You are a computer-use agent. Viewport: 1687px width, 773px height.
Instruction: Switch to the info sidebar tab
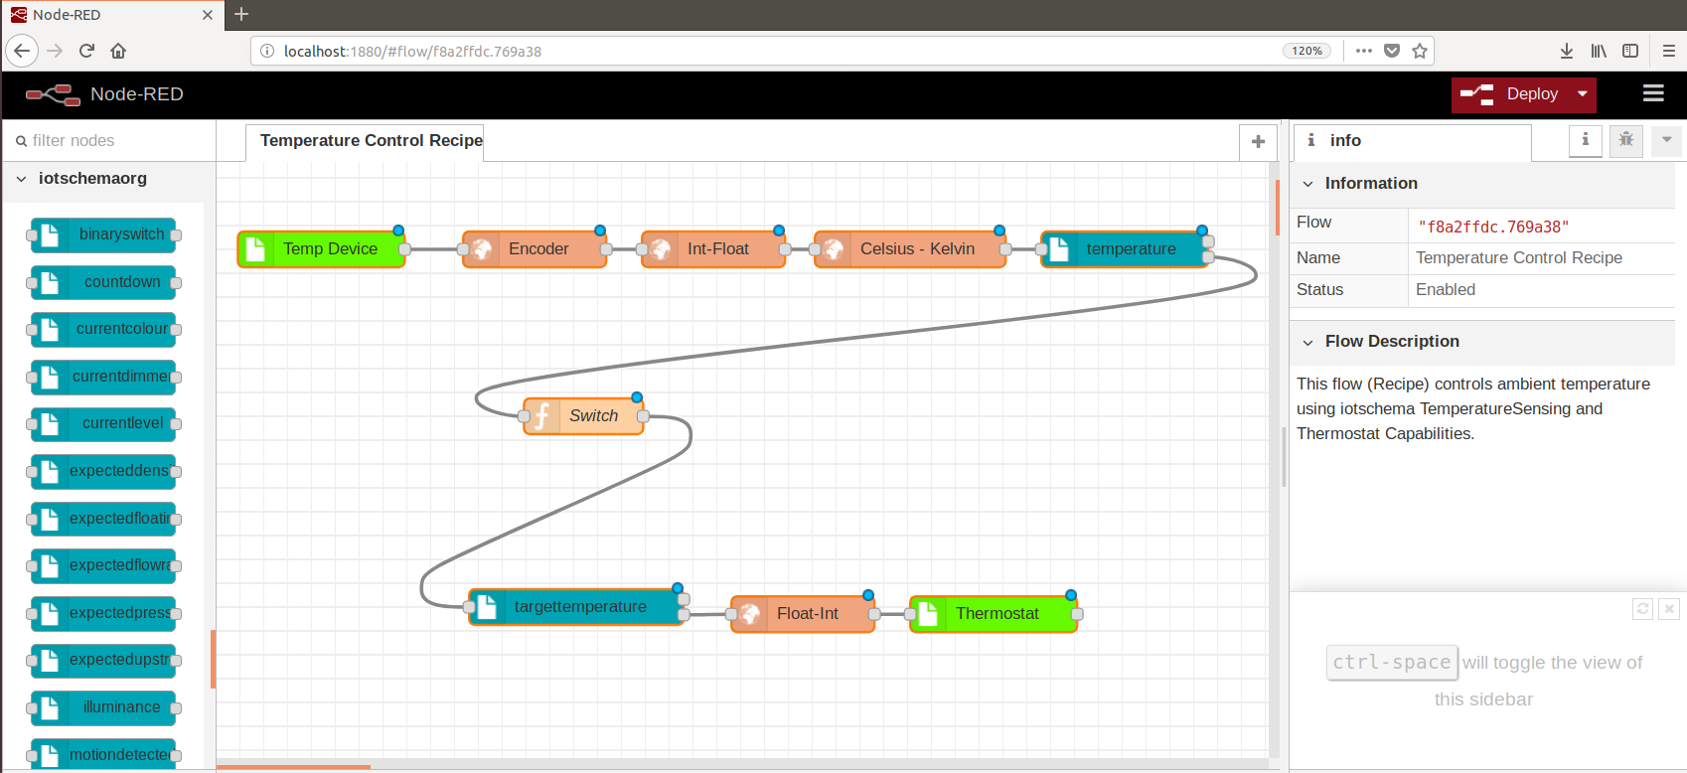(x=1411, y=141)
